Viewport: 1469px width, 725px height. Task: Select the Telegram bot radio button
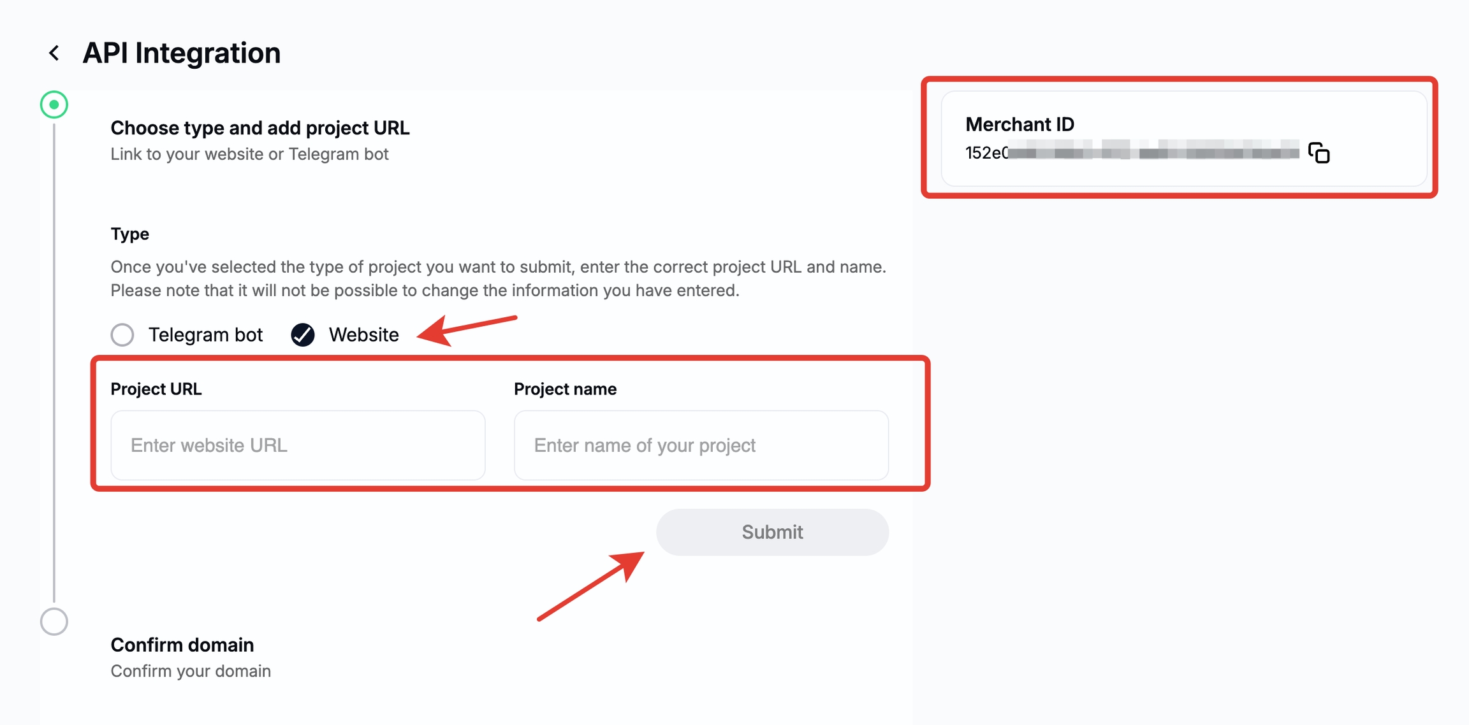point(122,334)
